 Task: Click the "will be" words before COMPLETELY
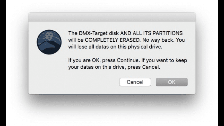click(75, 40)
